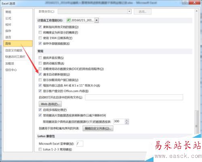Toggle 显示客户提交的 Office.com 内容 checkbox
This screenshot has height=162, width=202.
[x=40, y=91]
